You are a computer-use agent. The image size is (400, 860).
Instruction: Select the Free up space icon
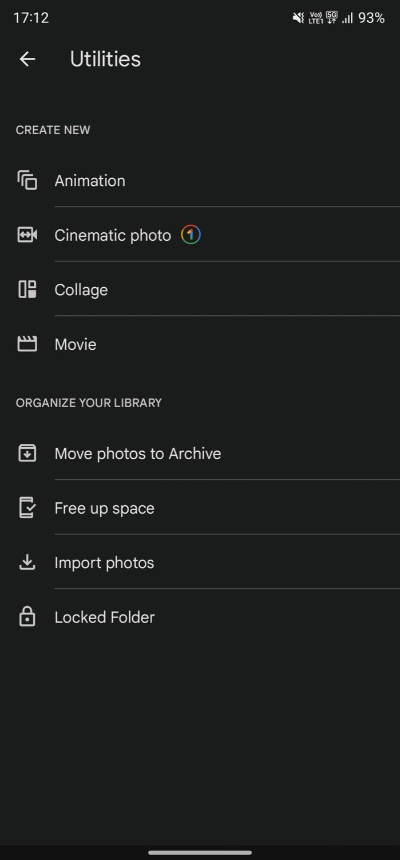point(27,507)
